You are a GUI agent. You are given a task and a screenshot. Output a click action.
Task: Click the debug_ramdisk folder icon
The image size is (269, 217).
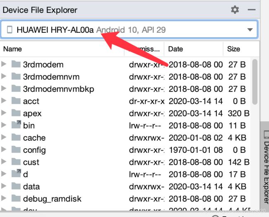tap(16, 198)
